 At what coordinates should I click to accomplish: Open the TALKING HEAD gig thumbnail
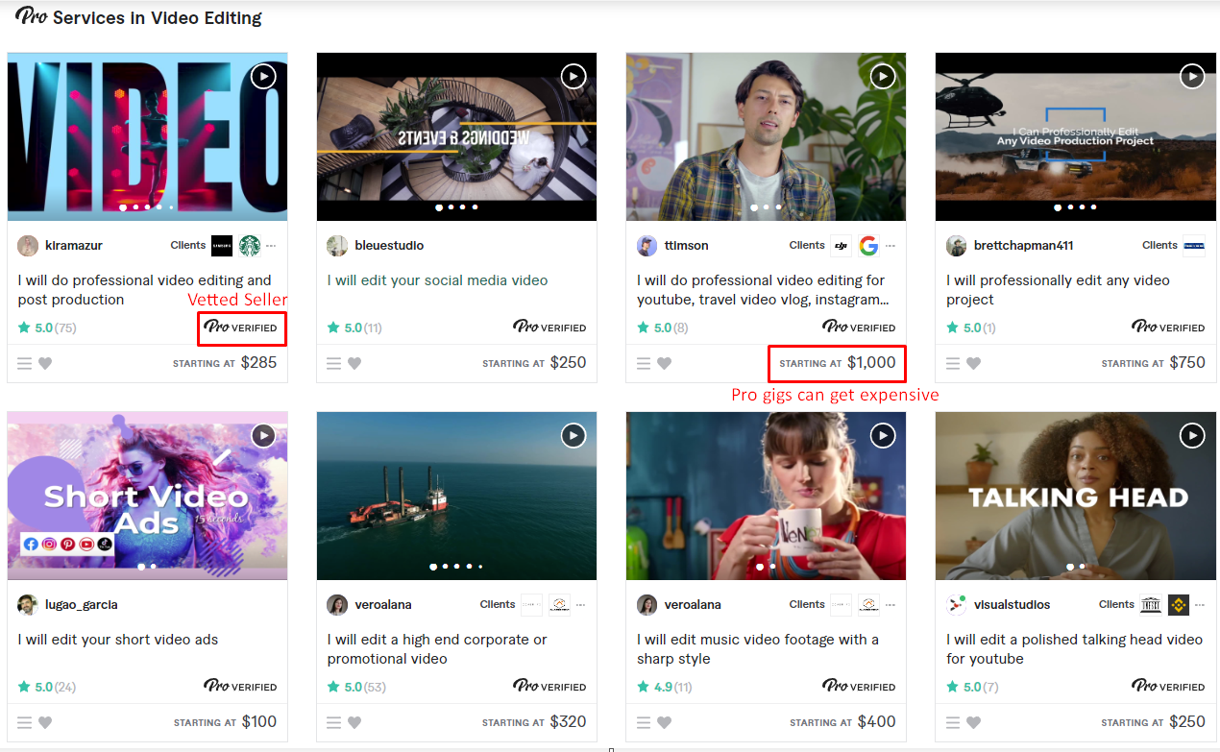point(1076,496)
